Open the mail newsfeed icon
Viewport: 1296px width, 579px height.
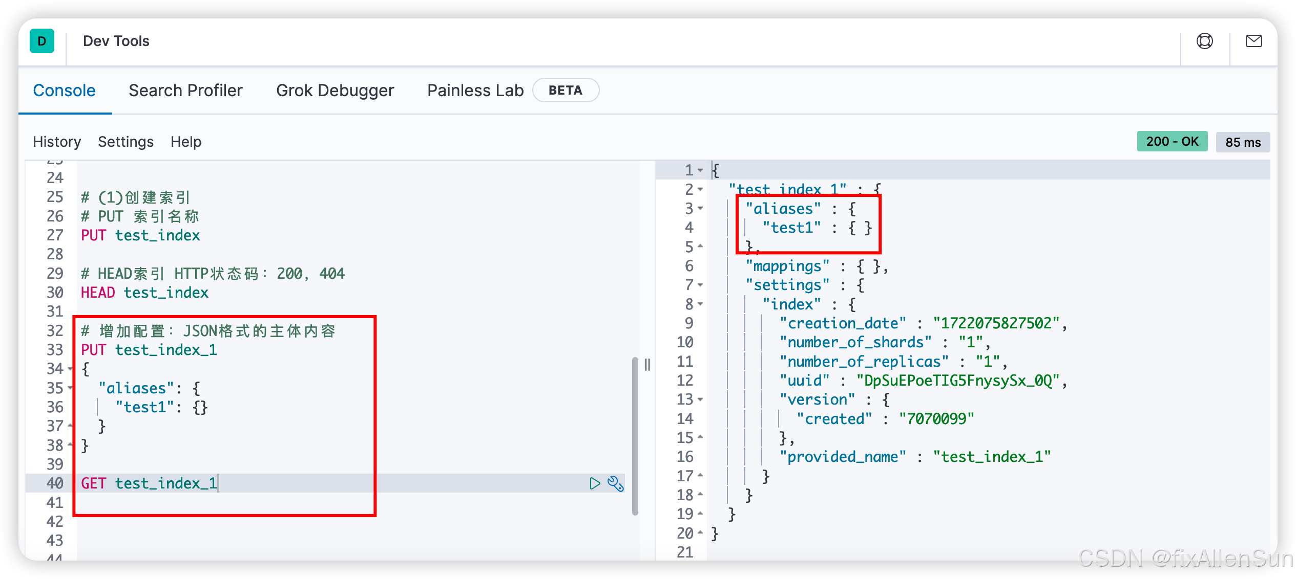coord(1253,41)
